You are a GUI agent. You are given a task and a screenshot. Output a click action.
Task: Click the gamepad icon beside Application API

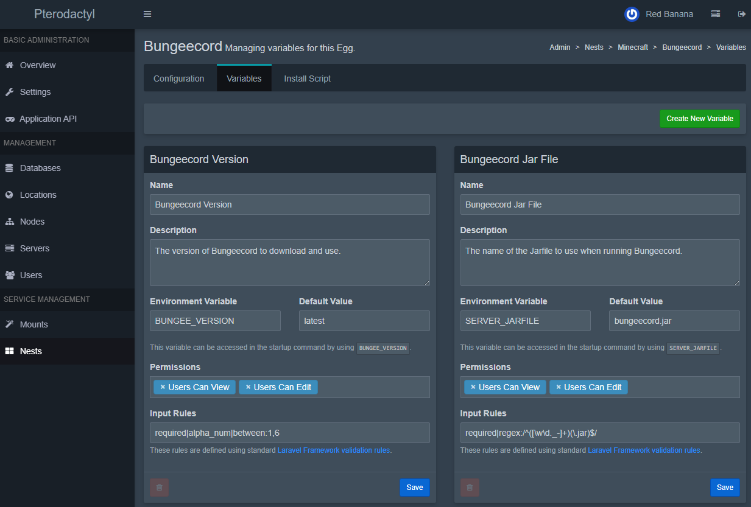(10, 119)
